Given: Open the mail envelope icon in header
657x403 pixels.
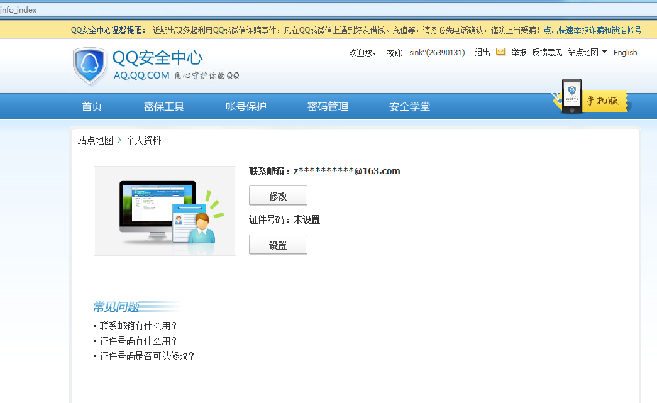Looking at the screenshot, I should [x=500, y=52].
